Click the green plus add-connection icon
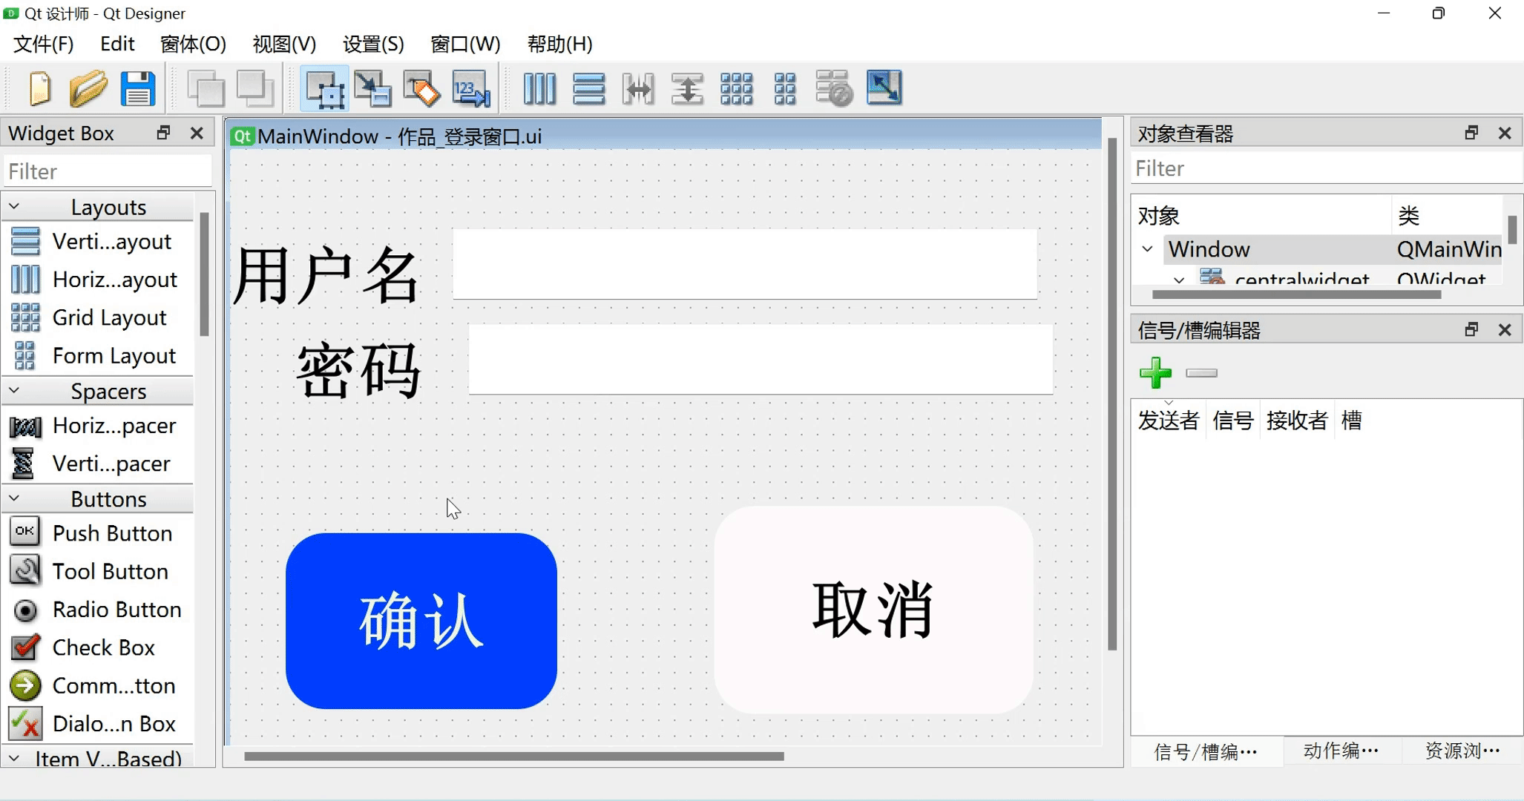1524x801 pixels. point(1155,373)
